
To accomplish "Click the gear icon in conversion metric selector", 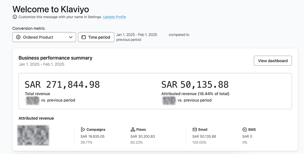I will point(18,37).
